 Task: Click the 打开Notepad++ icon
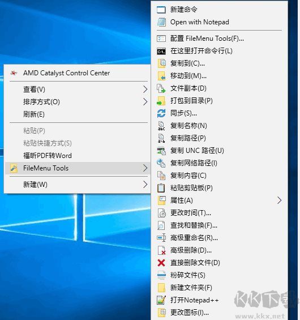click(x=161, y=300)
